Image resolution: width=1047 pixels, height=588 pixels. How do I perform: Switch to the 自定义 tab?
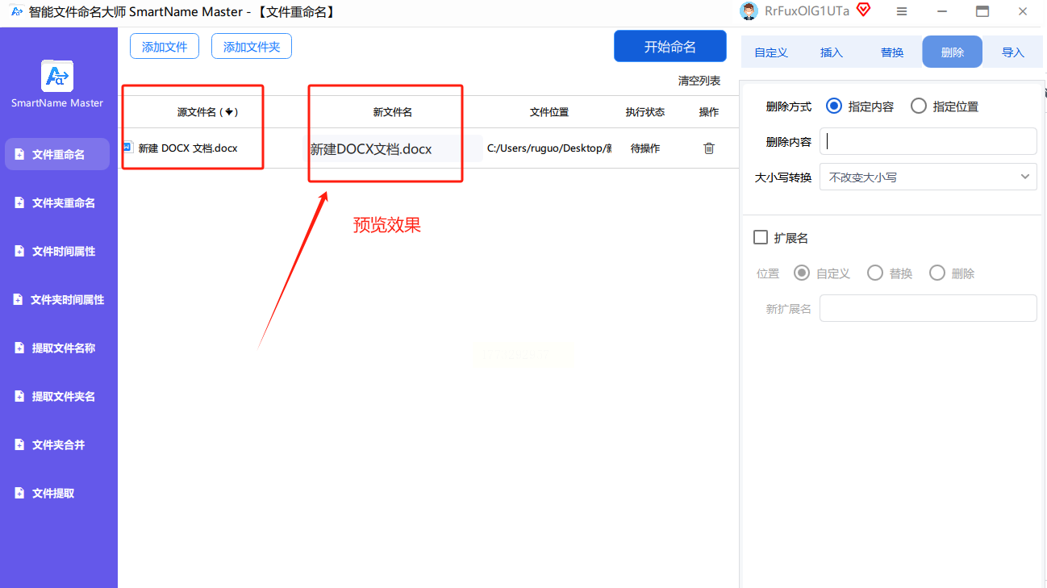pyautogui.click(x=771, y=52)
